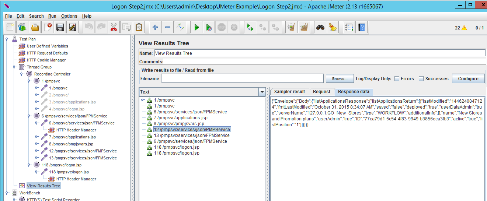Click the Search binoculars icon

click(x=320, y=27)
